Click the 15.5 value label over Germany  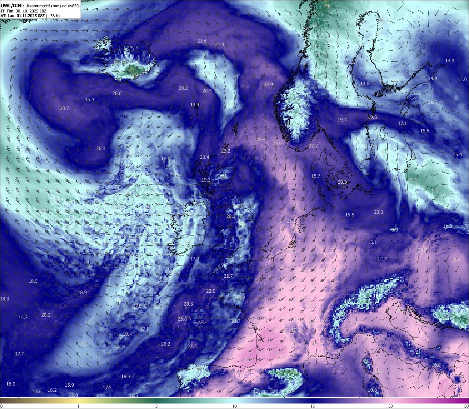[350, 215]
